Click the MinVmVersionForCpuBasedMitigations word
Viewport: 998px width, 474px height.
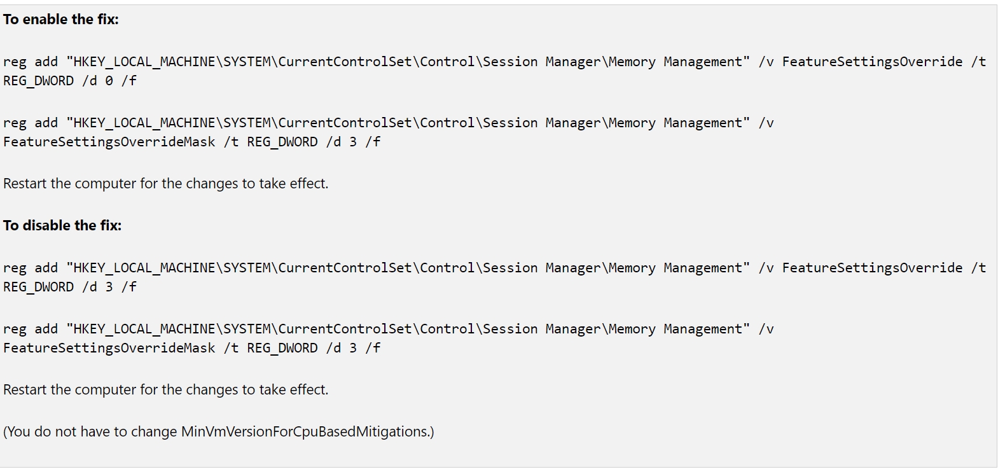click(x=305, y=432)
